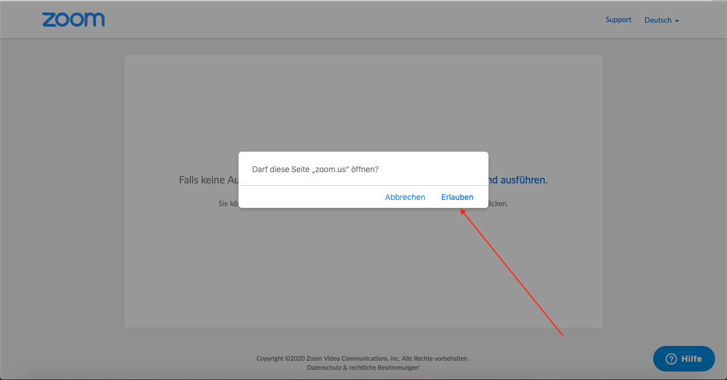The width and height of the screenshot is (727, 380).
Task: Click the dialog question 'Darf diese Seite' text
Action: point(281,169)
